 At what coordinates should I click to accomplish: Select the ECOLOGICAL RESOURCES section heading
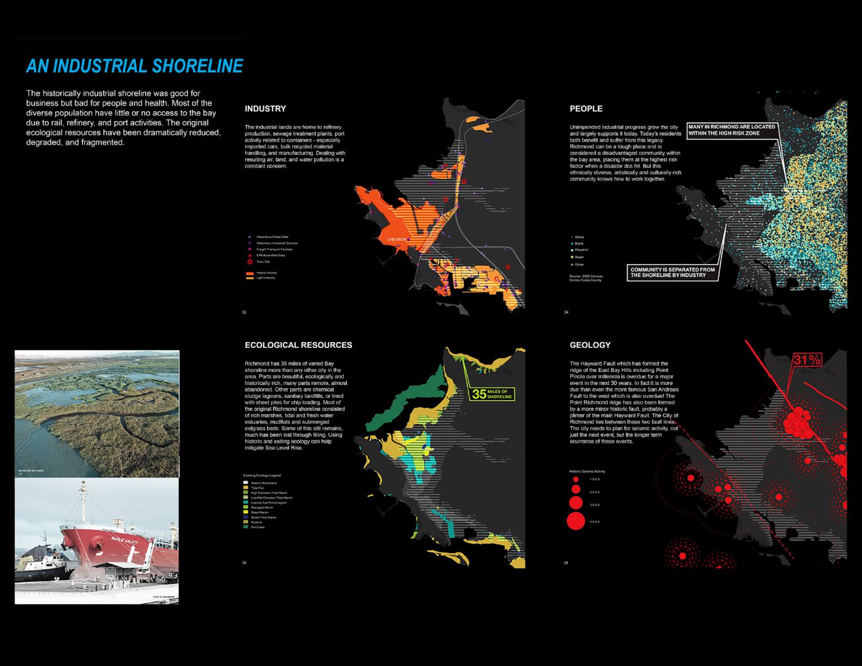298,345
